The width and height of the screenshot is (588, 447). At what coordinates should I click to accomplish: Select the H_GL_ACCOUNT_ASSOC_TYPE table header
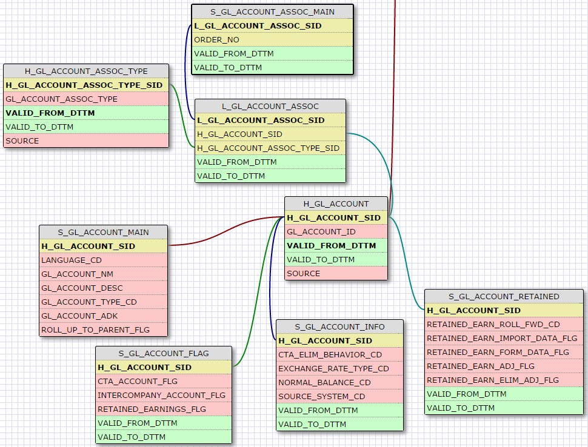86,71
